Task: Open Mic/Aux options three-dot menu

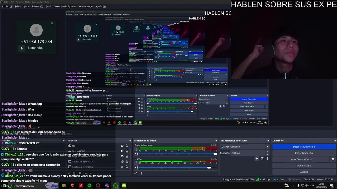Action: (x=136, y=163)
